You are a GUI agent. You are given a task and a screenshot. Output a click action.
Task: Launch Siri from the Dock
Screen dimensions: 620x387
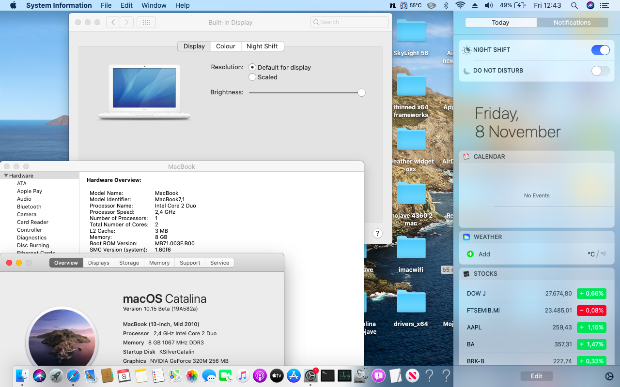(x=39, y=375)
